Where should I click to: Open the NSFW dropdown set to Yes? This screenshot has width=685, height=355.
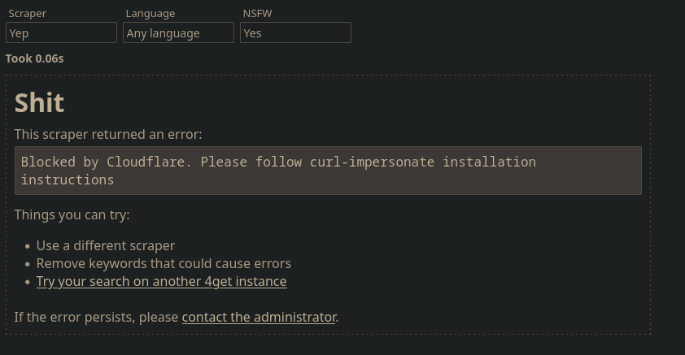[295, 32]
